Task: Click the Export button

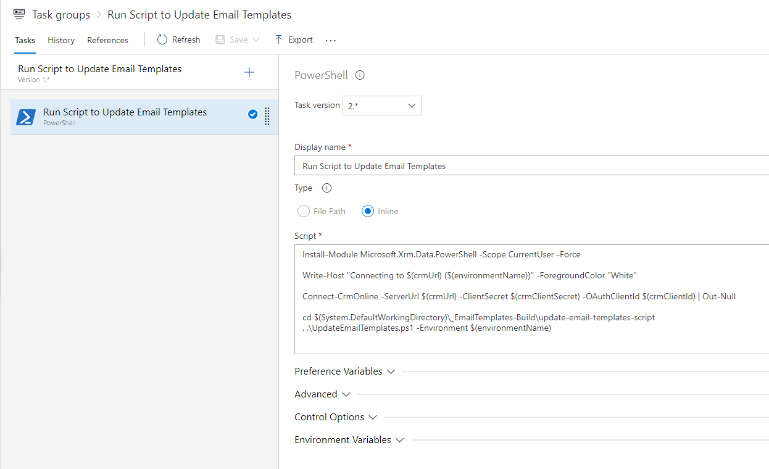Action: (x=294, y=39)
